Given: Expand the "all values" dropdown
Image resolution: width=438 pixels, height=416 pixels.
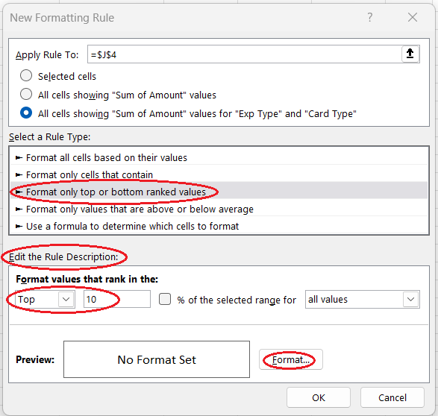Looking at the screenshot, I should click(363, 300).
